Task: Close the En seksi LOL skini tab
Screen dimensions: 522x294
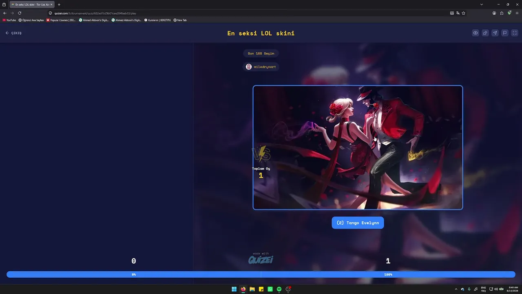Action: coord(51,4)
